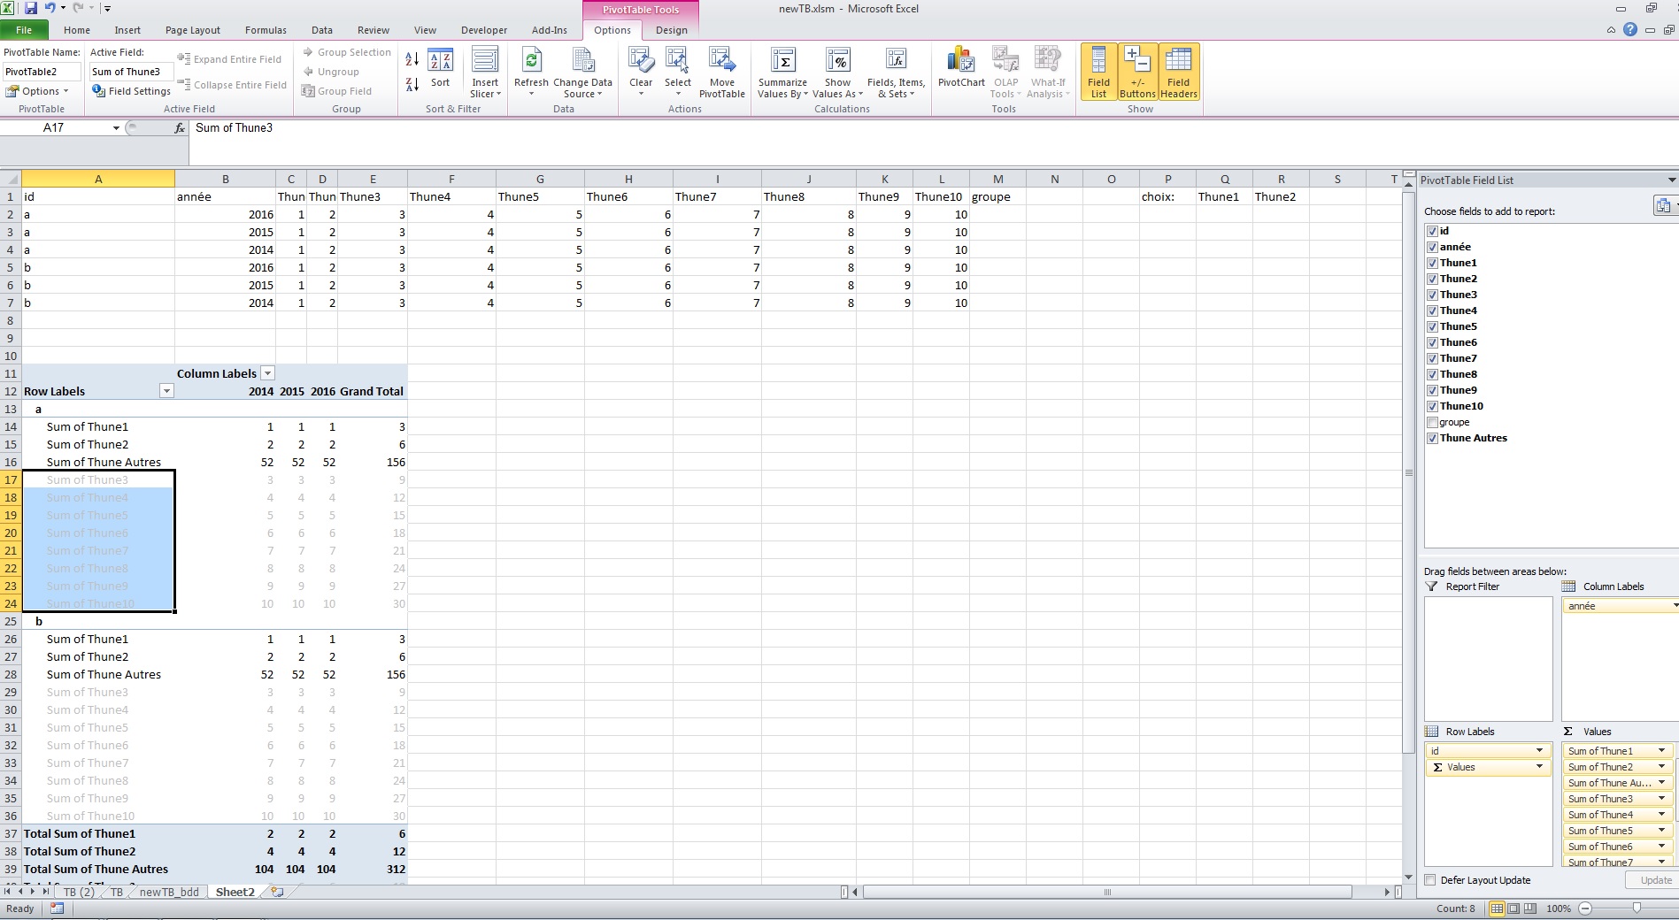Click the zoom slider handle
The image size is (1679, 920).
pos(1637,908)
